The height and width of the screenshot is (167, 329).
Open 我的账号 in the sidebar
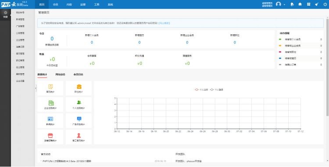point(20,13)
